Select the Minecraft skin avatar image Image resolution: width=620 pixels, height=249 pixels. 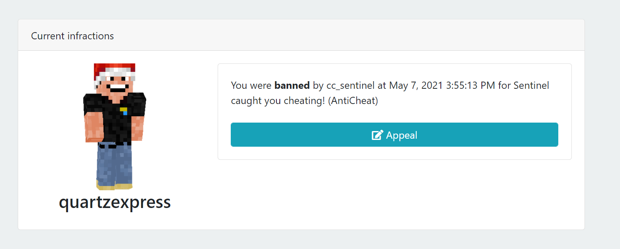pyautogui.click(x=115, y=126)
